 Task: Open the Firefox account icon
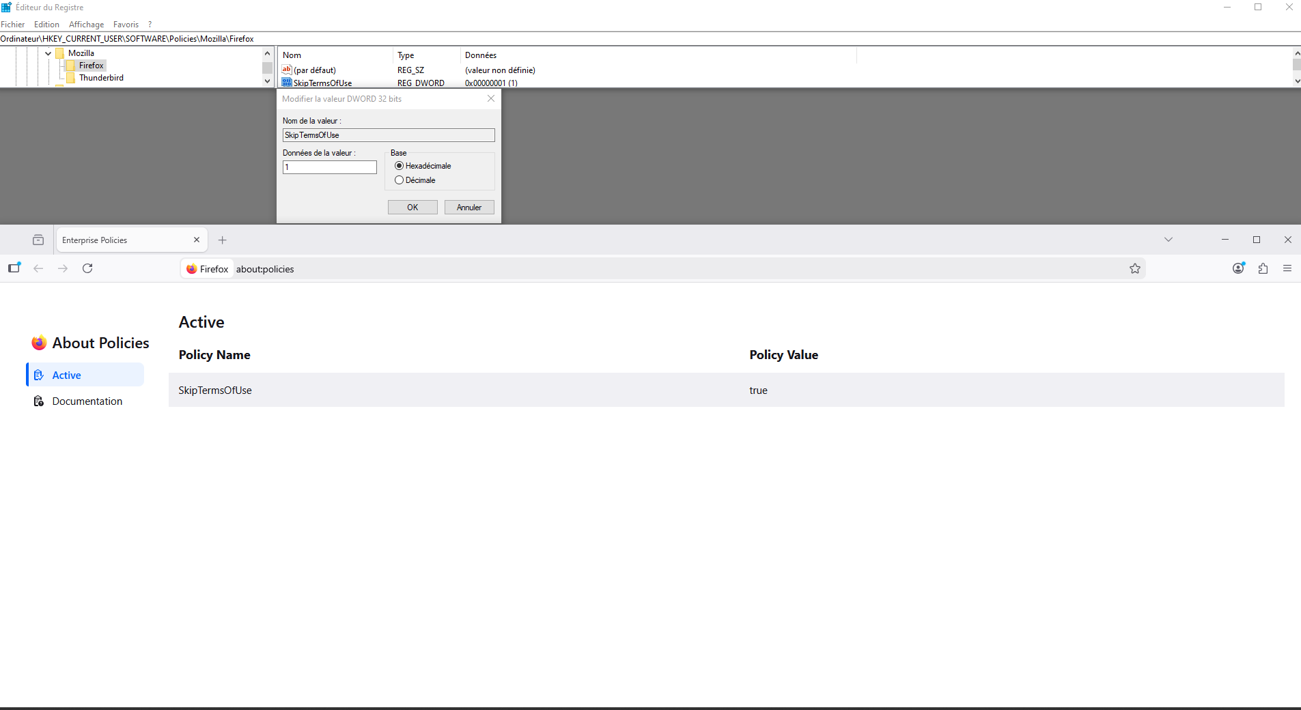(x=1238, y=268)
